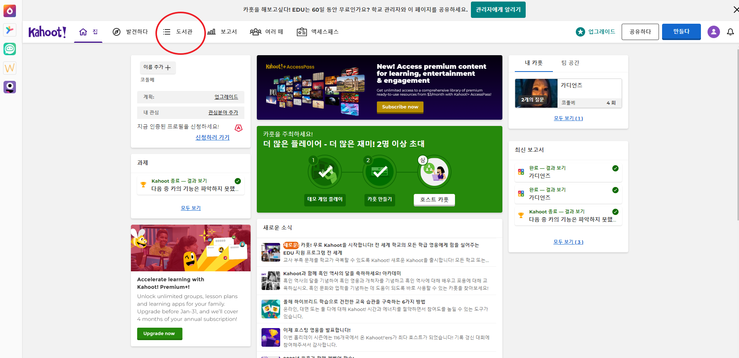739x358 pixels.
Task: Open the 이름 추가 name add button
Action: click(x=158, y=68)
